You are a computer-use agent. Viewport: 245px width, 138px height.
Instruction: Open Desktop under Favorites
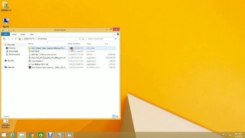[x=12, y=48]
